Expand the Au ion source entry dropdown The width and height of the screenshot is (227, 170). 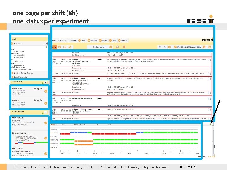pyautogui.click(x=46, y=103)
